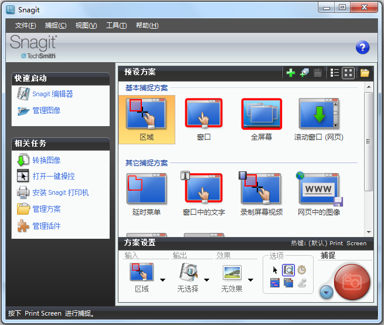384x325 pixels.
Task: Switch the profile view to list
Action: pos(335,73)
